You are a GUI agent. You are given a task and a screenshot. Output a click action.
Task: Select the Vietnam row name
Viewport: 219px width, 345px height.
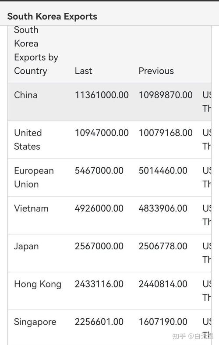coord(31,208)
